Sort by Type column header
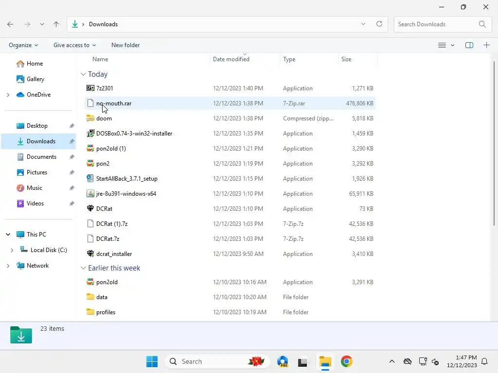The image size is (498, 373). (x=289, y=59)
